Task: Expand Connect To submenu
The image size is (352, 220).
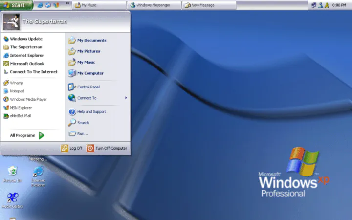Action: (x=98, y=98)
